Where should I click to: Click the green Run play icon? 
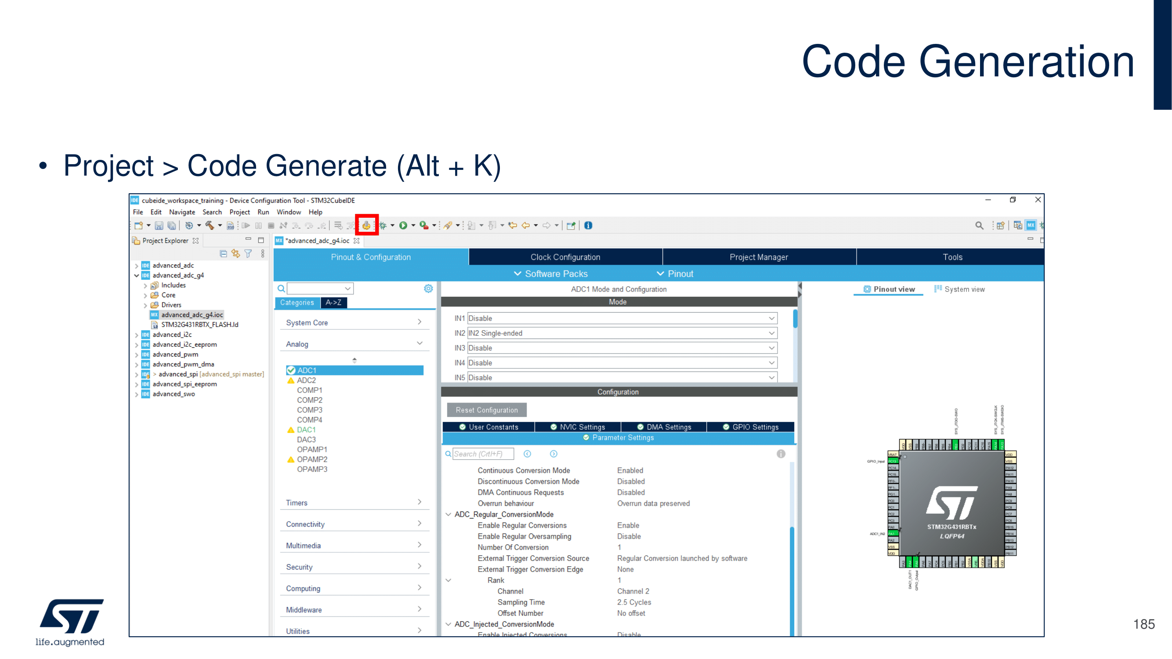click(x=403, y=225)
